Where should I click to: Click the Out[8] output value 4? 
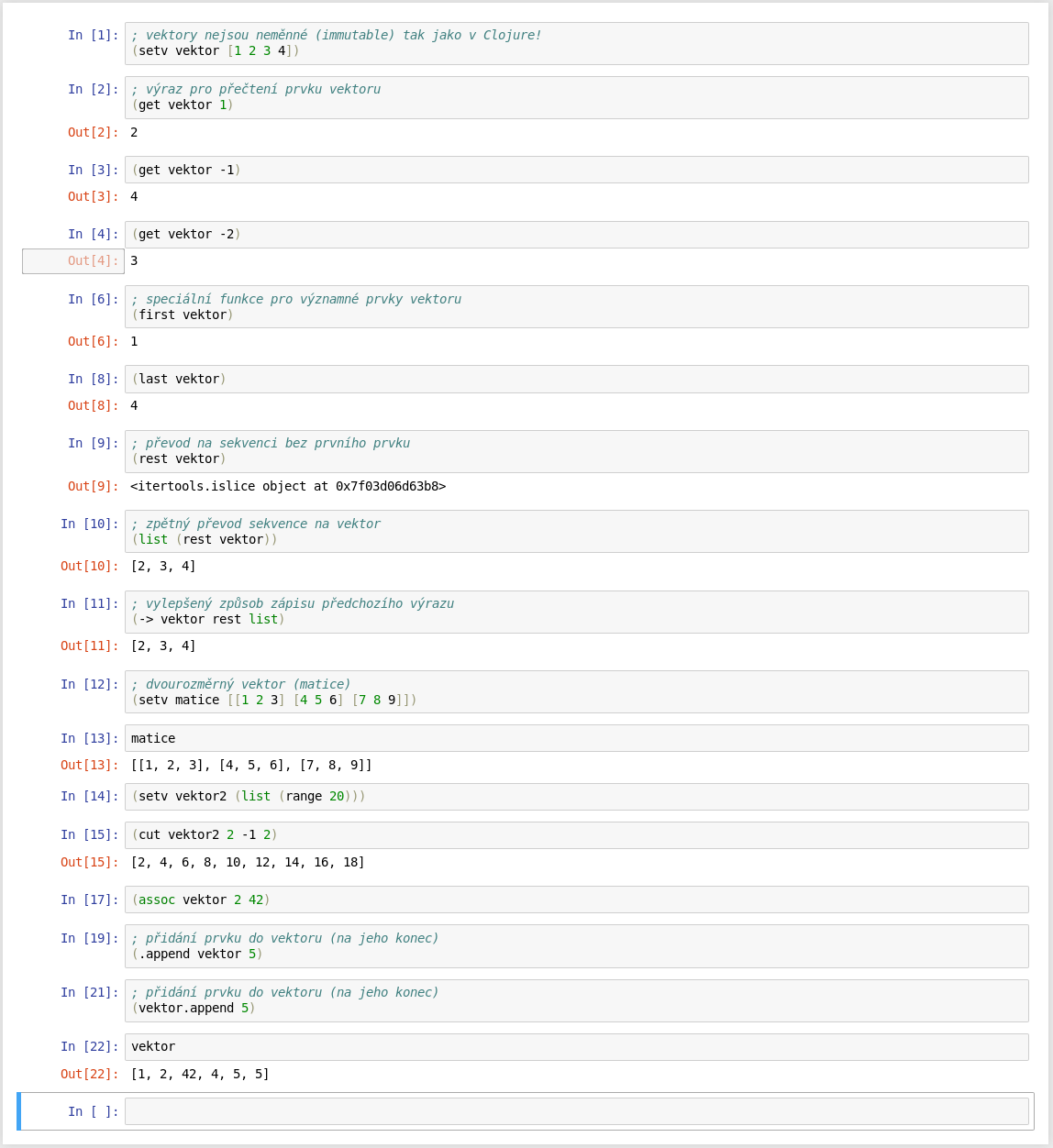134,405
